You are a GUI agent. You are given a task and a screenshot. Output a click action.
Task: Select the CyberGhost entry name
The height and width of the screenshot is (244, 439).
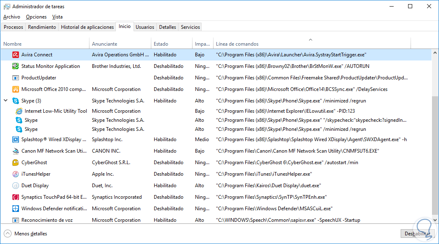point(34,163)
